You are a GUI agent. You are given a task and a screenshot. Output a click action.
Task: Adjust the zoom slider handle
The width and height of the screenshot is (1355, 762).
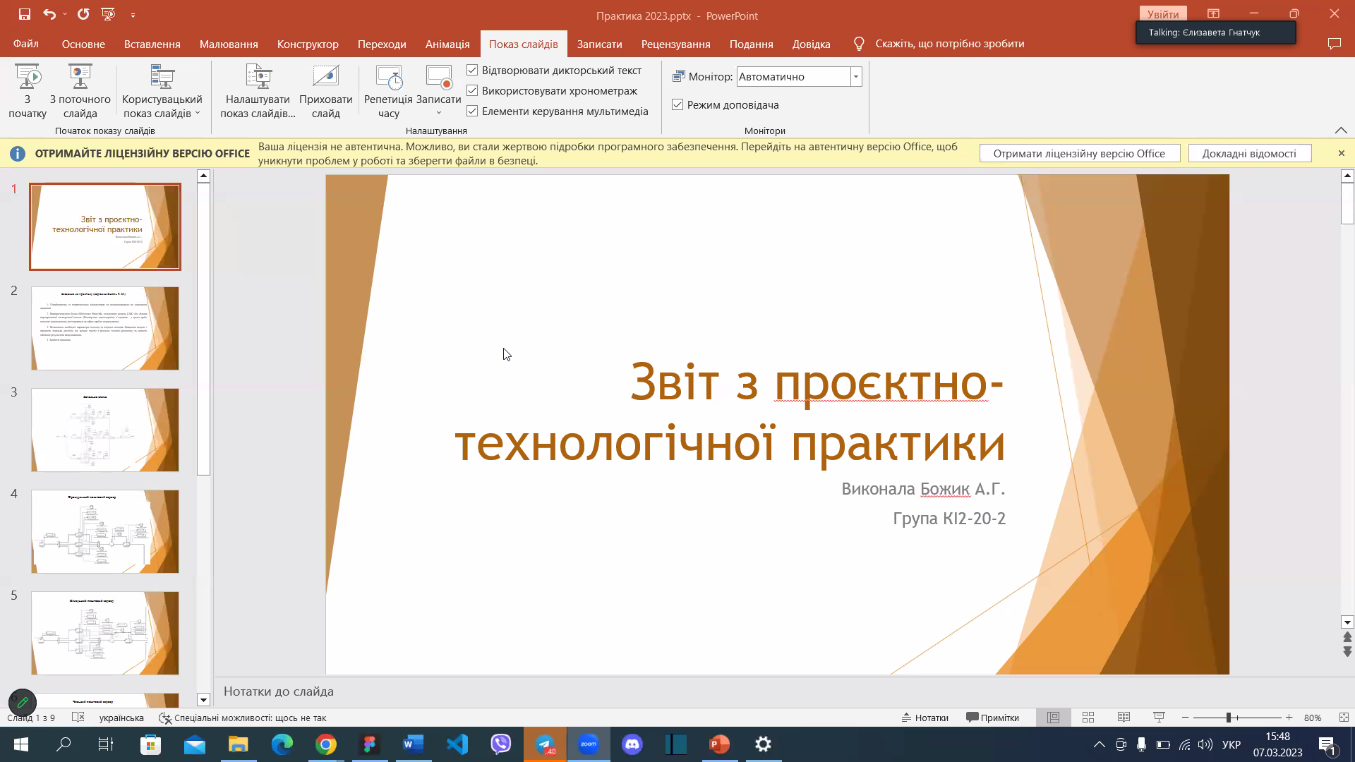1229,718
